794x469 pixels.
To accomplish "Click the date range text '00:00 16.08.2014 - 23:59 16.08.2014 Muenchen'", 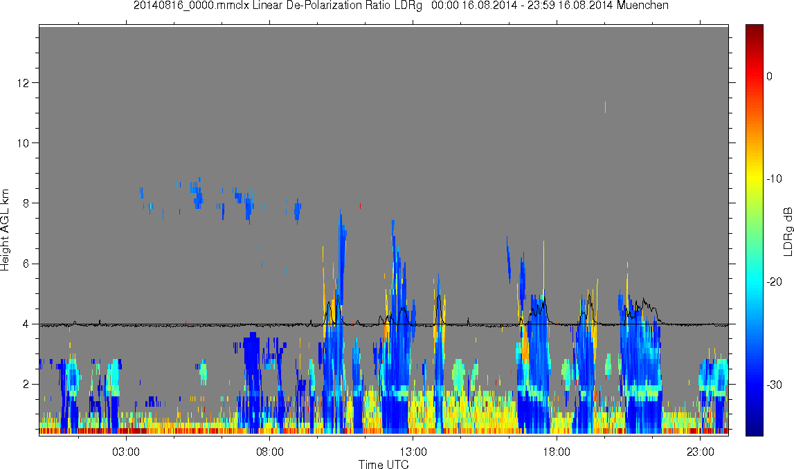I will (x=550, y=6).
